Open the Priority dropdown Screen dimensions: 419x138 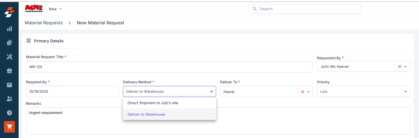coord(363,92)
